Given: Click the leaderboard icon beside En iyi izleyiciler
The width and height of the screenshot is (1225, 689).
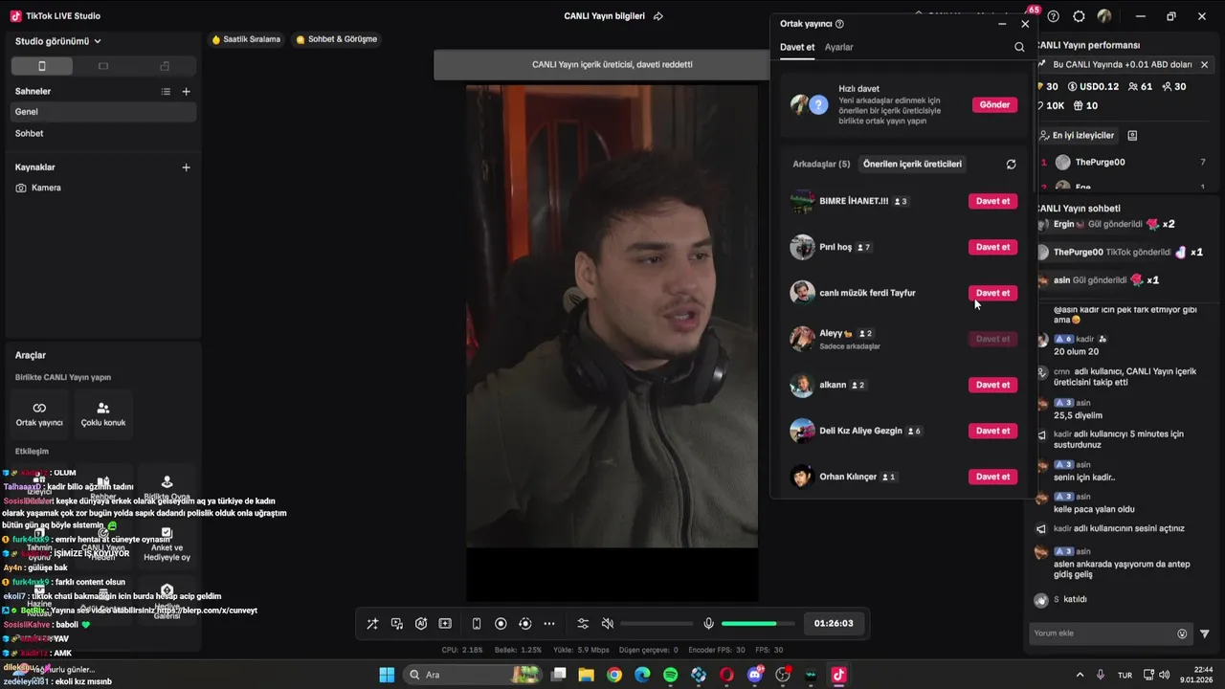Looking at the screenshot, I should point(1132,136).
